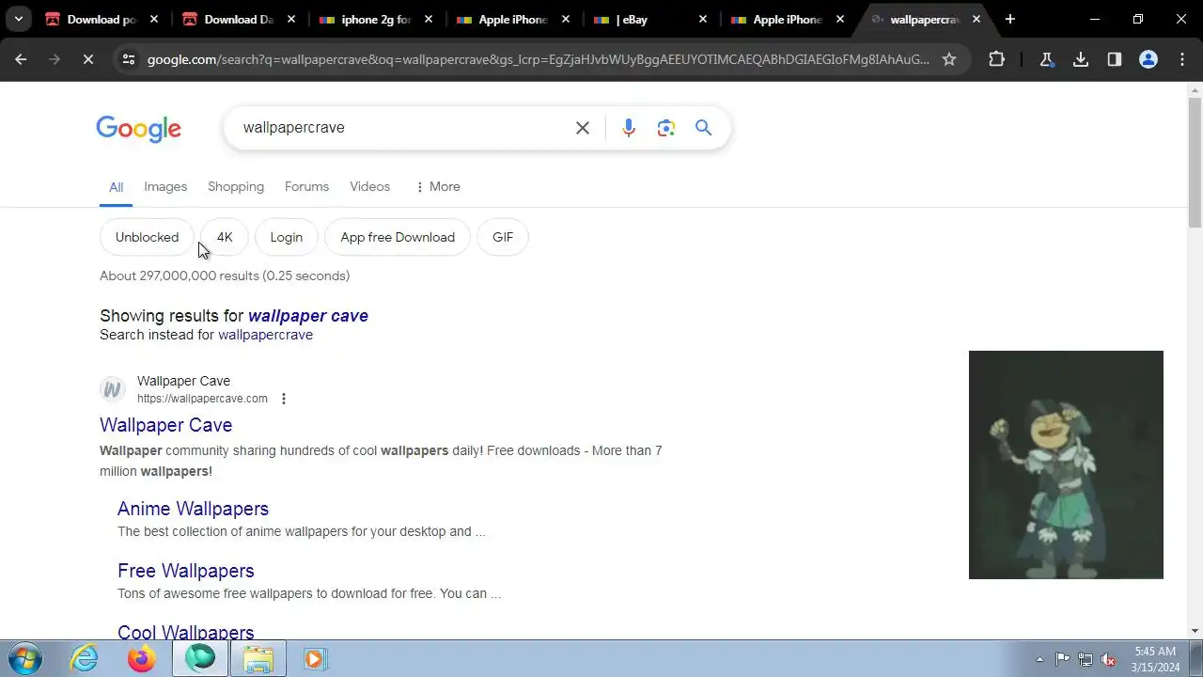
Task: Open the tab search dropdown arrow
Action: 18,19
